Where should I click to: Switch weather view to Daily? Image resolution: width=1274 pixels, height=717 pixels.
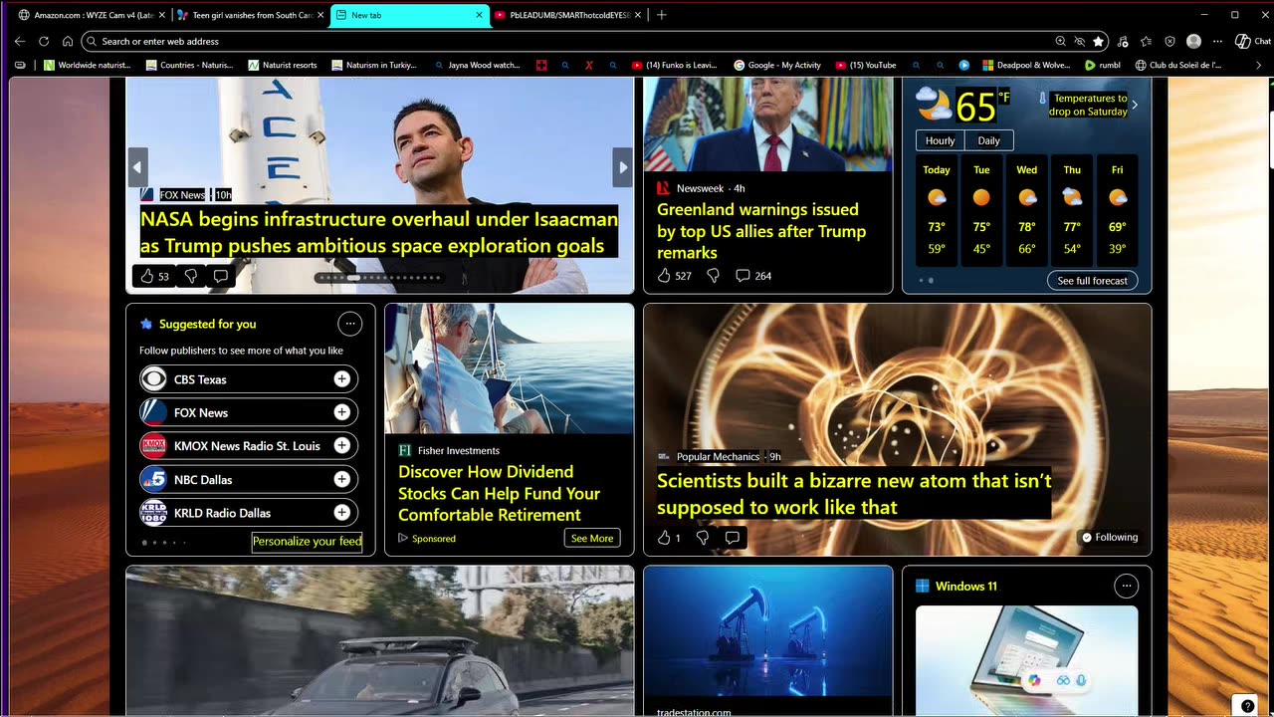tap(988, 140)
